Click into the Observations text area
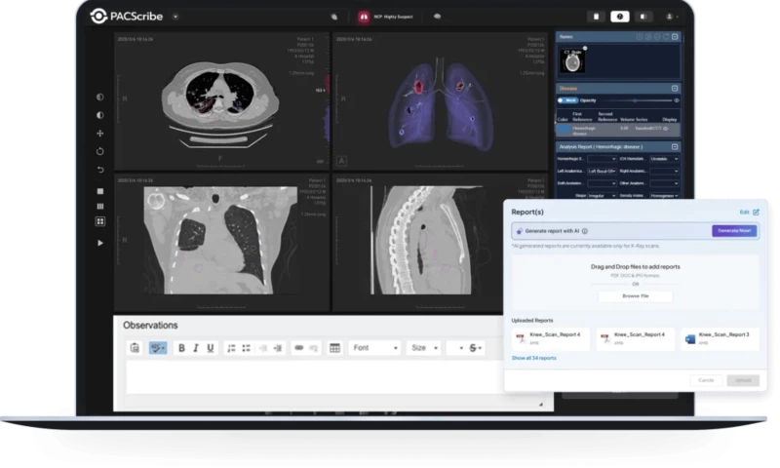 click(x=314, y=377)
